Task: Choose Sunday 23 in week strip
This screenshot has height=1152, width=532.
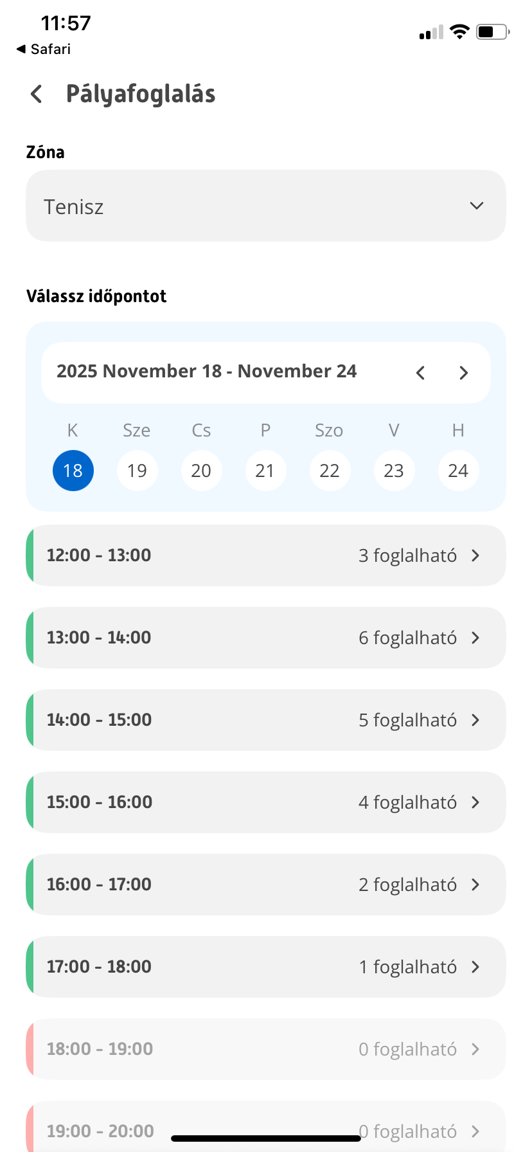Action: click(x=394, y=471)
